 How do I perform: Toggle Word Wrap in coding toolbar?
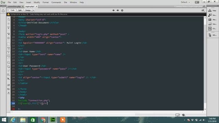coord(9,52)
